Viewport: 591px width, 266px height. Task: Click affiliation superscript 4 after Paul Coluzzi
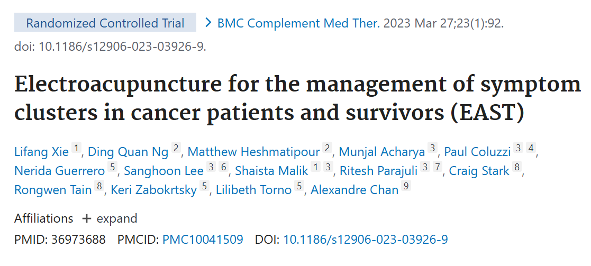click(531, 150)
